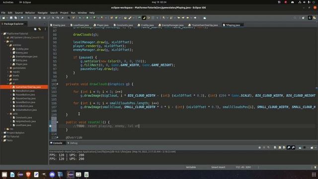Click the New Java Package toolbar icon
The width and height of the screenshot is (318, 179).
coord(111,18)
